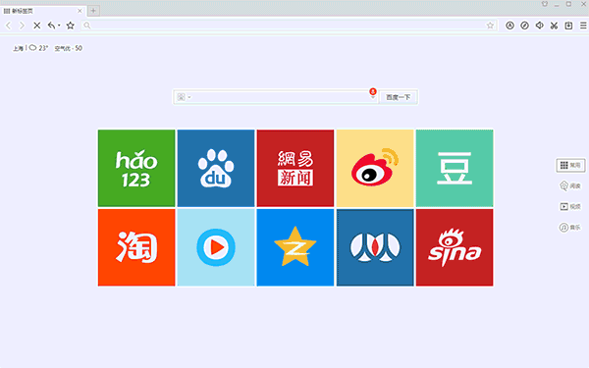Minimize the browser window
589x368 pixels.
(557, 4)
